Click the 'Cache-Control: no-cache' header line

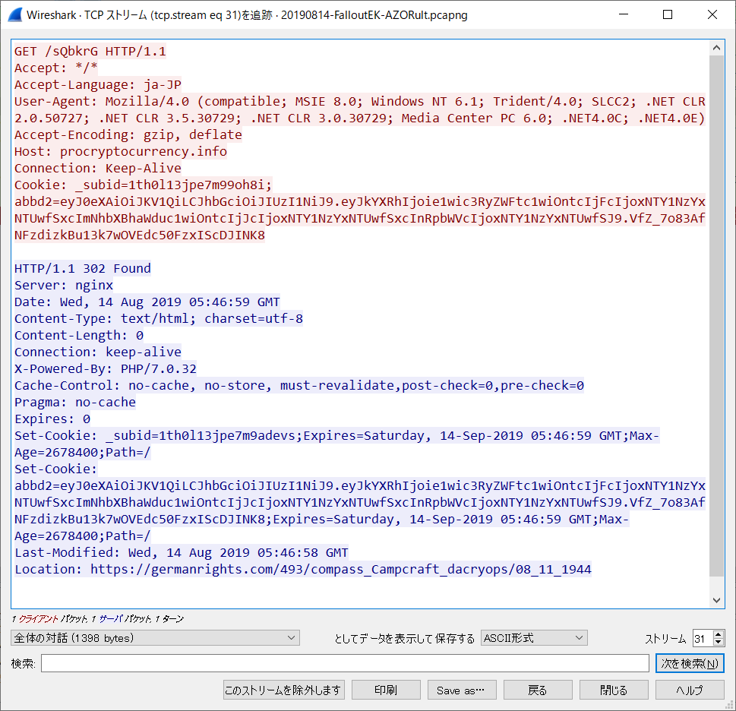(299, 386)
